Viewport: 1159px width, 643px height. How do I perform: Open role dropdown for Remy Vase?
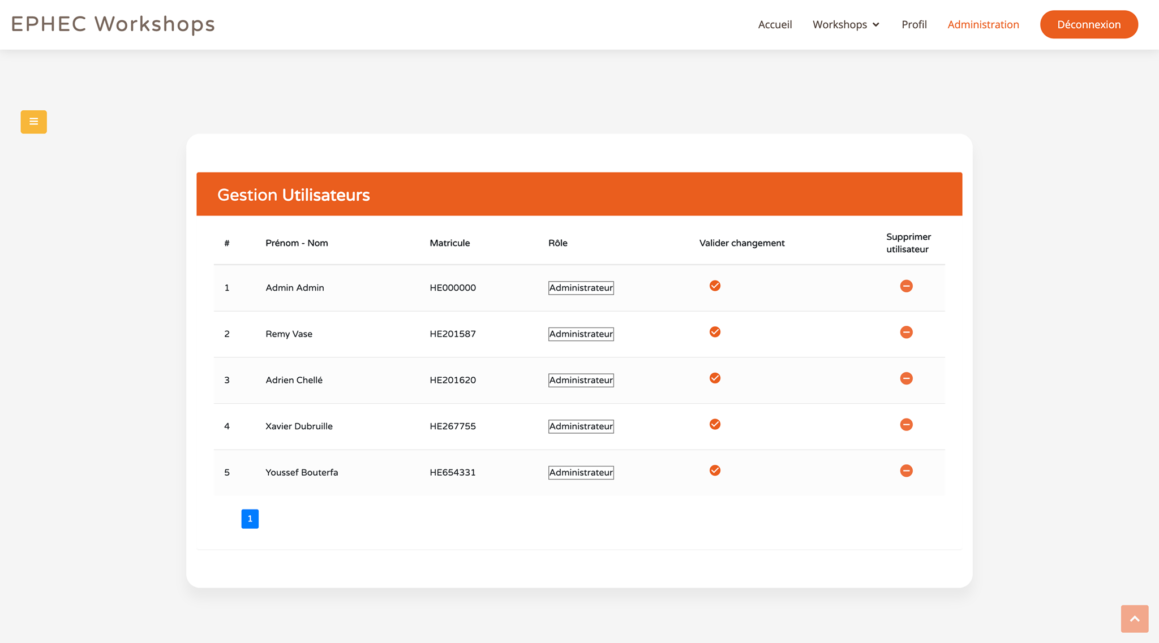tap(581, 334)
